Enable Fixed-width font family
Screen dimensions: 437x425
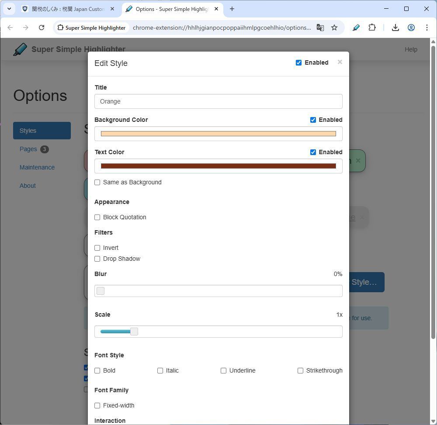click(97, 405)
